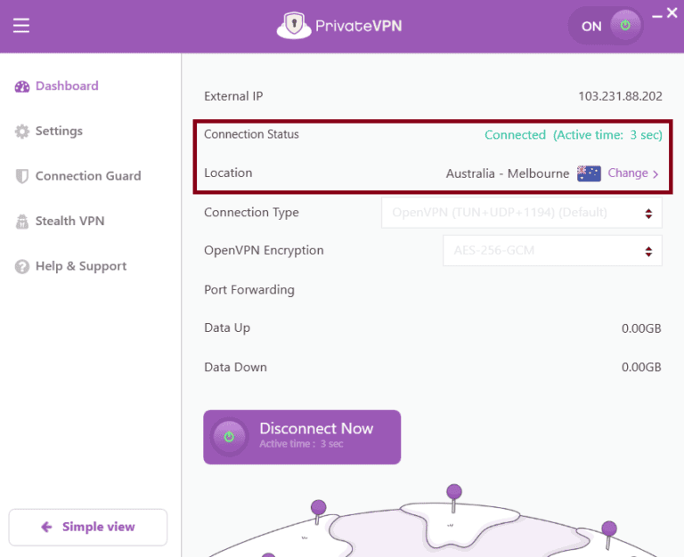Click the Data Up label
This screenshot has height=557, width=684.
pos(227,328)
